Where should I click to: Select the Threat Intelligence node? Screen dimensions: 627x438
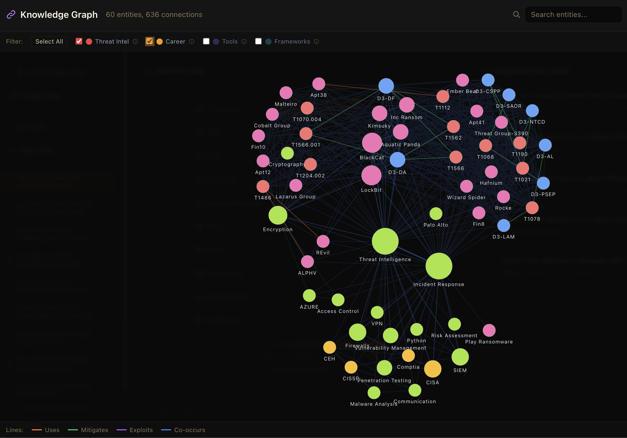pos(385,241)
